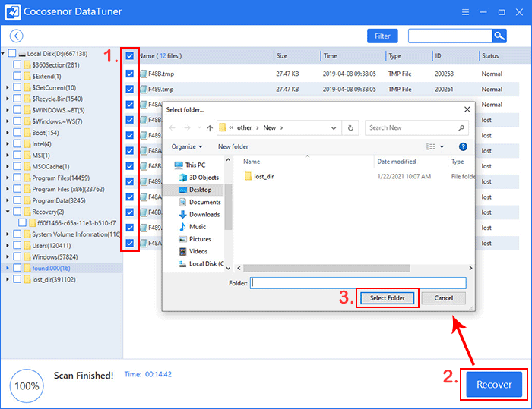Screen dimensions: 532x409
Task: Click the F489.tmp file icon
Action: click(x=144, y=90)
